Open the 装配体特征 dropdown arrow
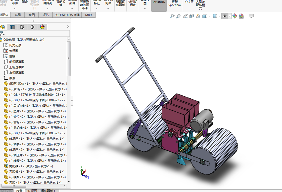 click(x=96, y=9)
